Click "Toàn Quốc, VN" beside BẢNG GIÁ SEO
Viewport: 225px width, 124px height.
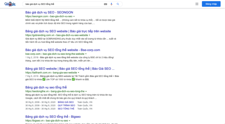click(x=85, y=102)
